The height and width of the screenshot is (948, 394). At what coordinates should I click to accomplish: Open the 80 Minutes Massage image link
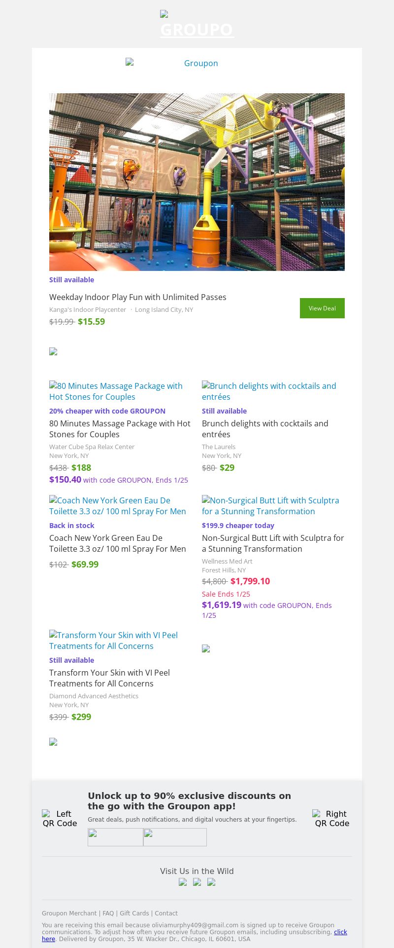coord(116,391)
